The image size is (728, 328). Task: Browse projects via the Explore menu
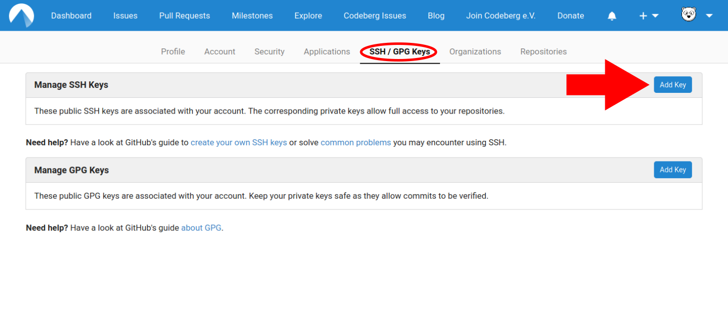(x=308, y=15)
